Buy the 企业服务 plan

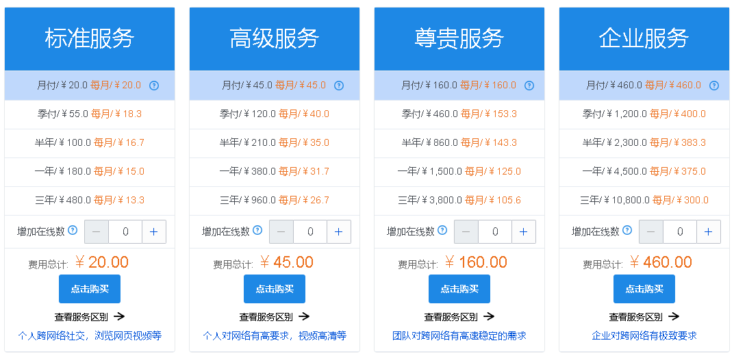tap(644, 289)
